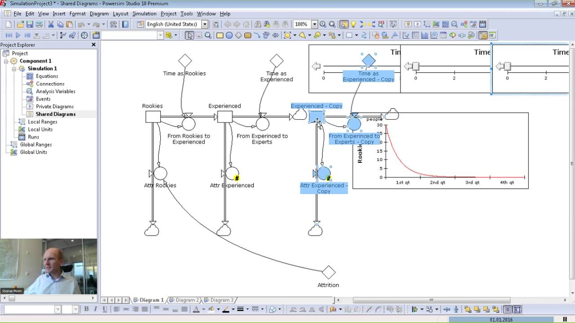
Task: Insert a time graph control icon
Action: (x=407, y=35)
